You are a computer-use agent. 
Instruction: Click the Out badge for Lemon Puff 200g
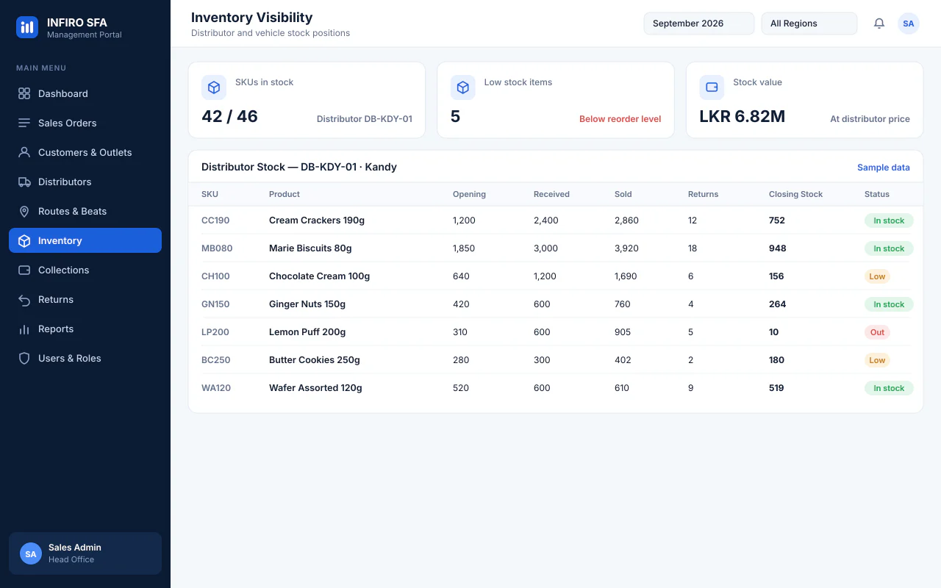[x=877, y=332]
